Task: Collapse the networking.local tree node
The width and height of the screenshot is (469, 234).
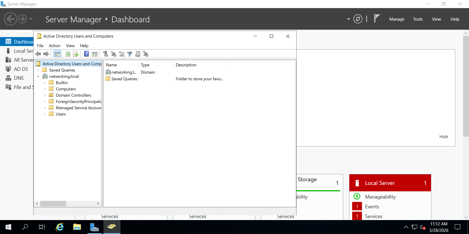Action: click(38, 76)
